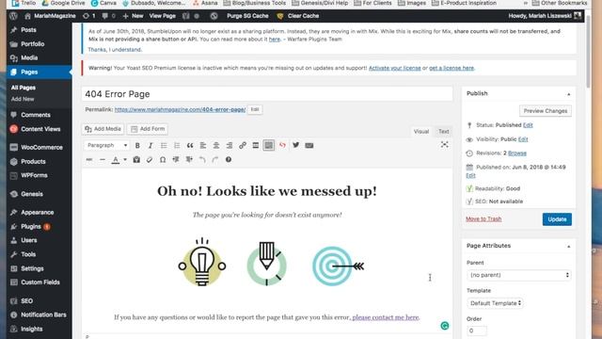Click Add Form button
602x339 pixels.
point(148,129)
